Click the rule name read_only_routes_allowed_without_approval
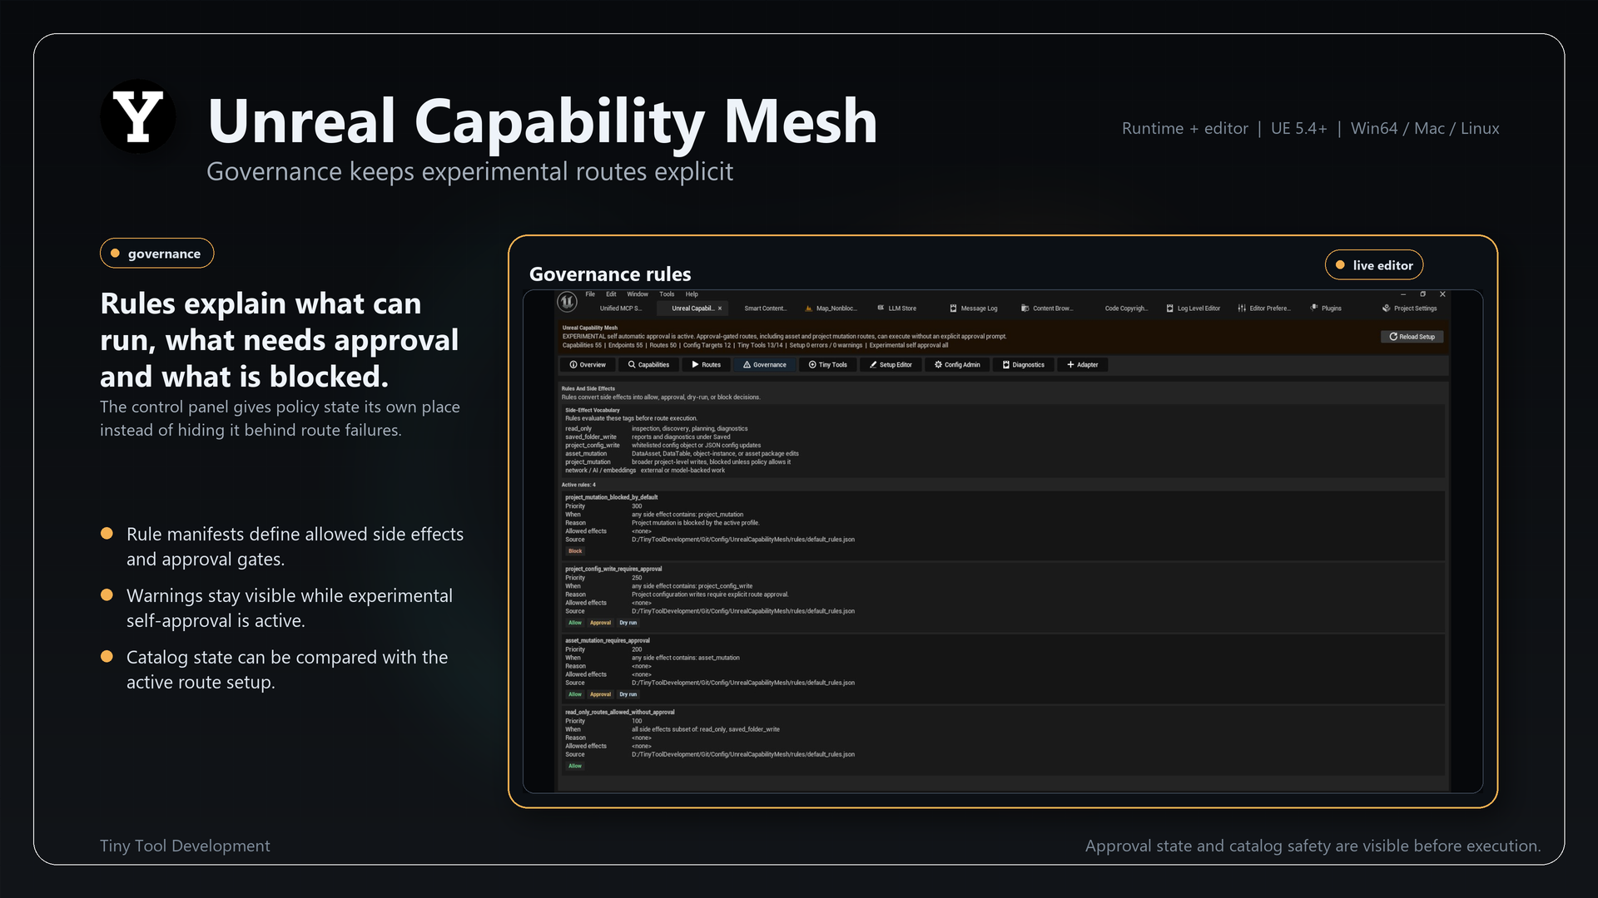This screenshot has height=898, width=1598. (x=620, y=712)
